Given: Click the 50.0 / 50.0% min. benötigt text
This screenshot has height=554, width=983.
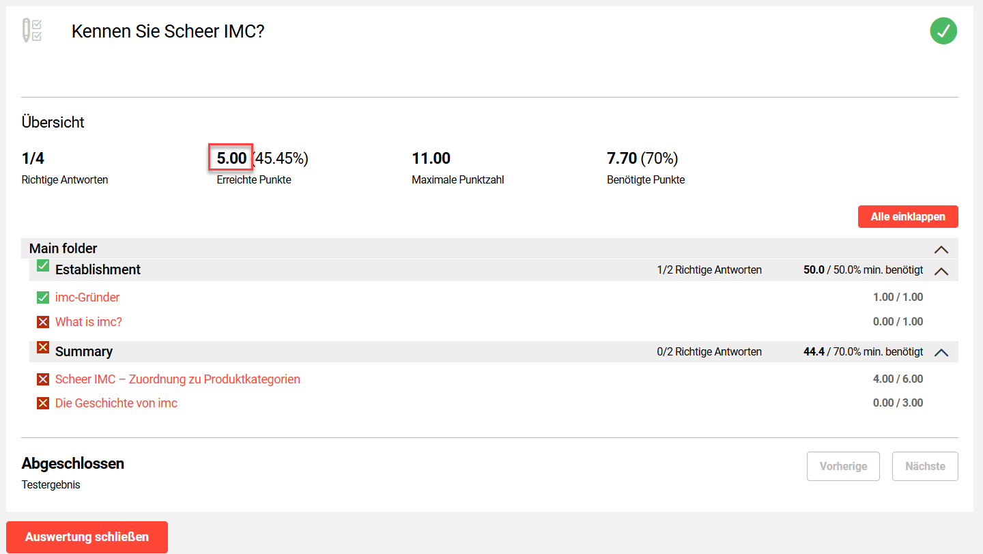Looking at the screenshot, I should click(x=864, y=270).
